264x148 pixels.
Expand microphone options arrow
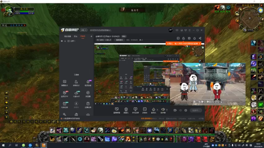(x=157, y=110)
